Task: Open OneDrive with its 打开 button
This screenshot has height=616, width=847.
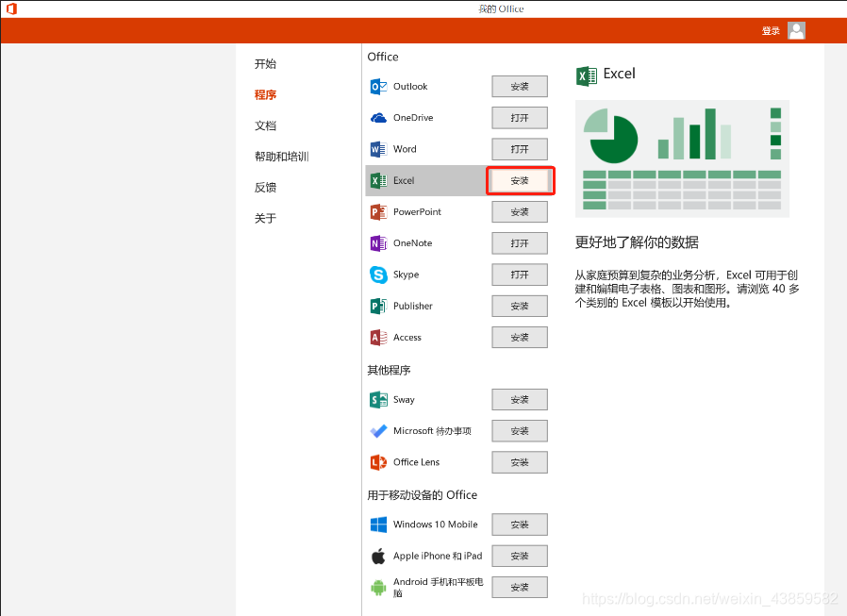Action: click(520, 118)
